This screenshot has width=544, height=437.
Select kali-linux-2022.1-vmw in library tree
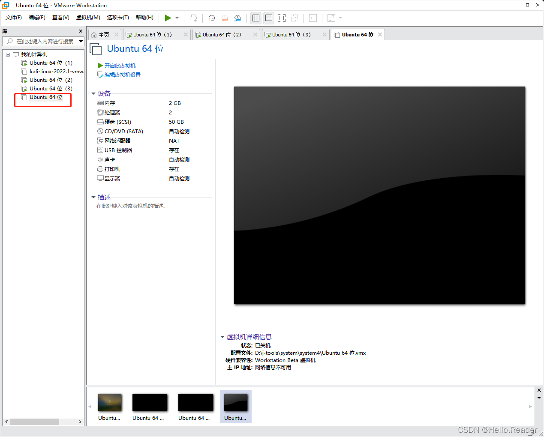click(52, 72)
